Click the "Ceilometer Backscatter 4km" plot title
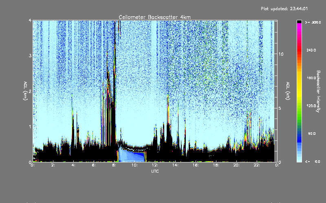The width and height of the screenshot is (326, 203). click(x=154, y=17)
